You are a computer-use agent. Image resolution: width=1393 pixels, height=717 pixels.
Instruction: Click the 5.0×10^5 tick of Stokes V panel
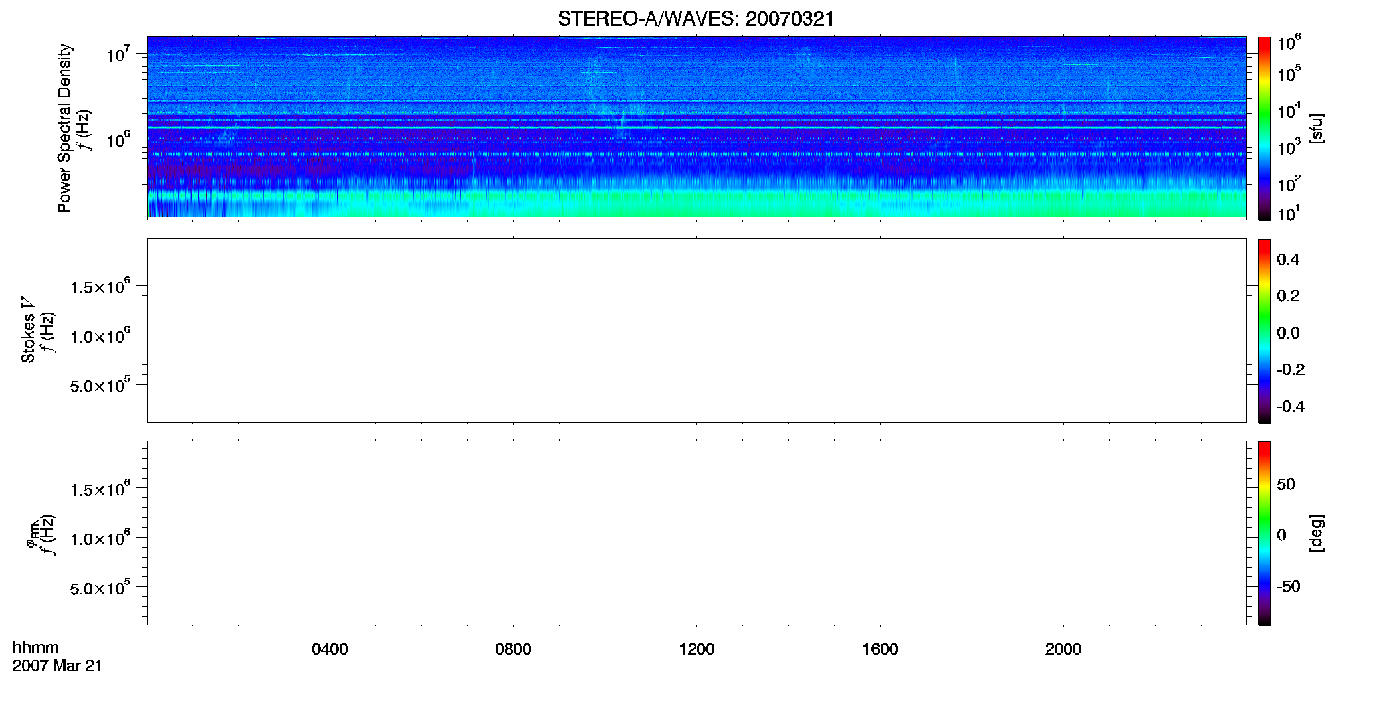(x=100, y=384)
